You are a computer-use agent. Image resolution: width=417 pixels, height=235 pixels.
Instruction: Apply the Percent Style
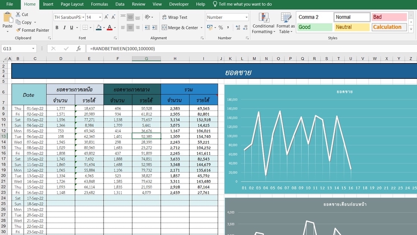220,27
